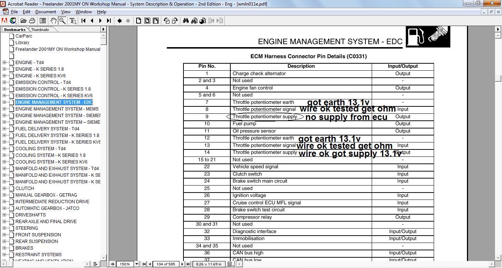Click the Print icon in the toolbar

[x=32, y=21]
